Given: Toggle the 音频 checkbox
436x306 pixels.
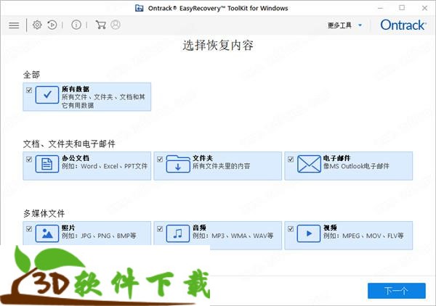Looking at the screenshot, I should pyautogui.click(x=160, y=229).
